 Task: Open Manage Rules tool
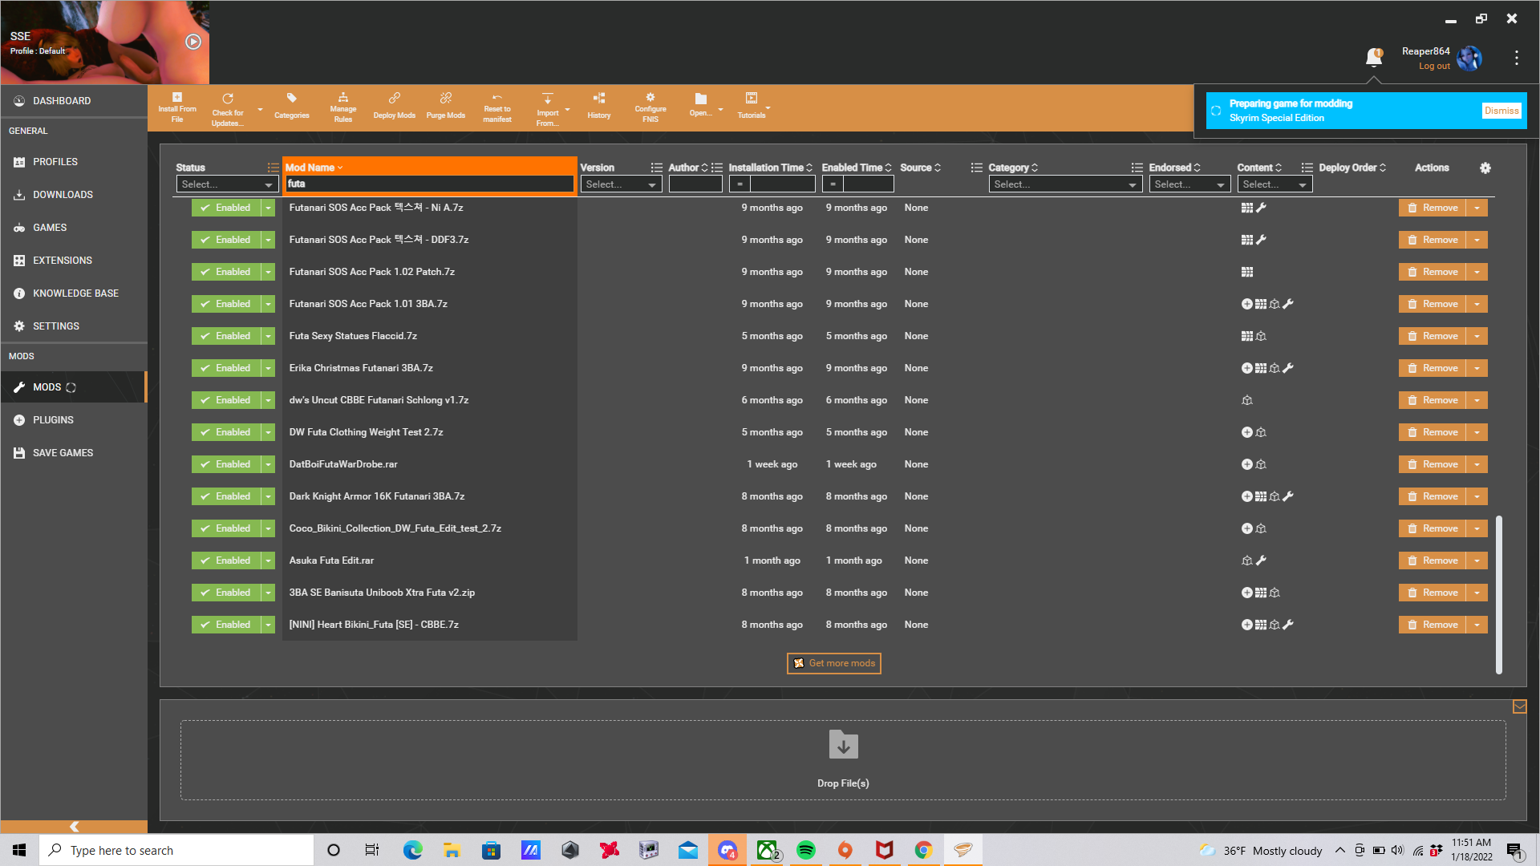pyautogui.click(x=342, y=107)
